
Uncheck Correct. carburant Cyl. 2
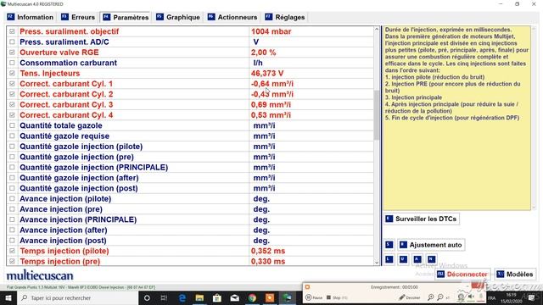pyautogui.click(x=12, y=94)
